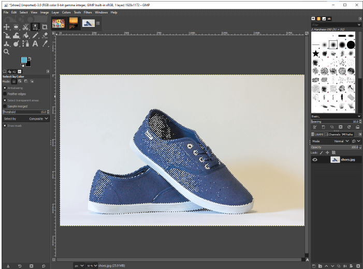Select the Clone stamp tool
Screen dimensions: 363x269
point(7,44)
